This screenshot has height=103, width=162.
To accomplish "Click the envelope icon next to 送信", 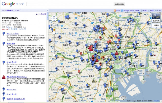I will [x=149, y=11].
